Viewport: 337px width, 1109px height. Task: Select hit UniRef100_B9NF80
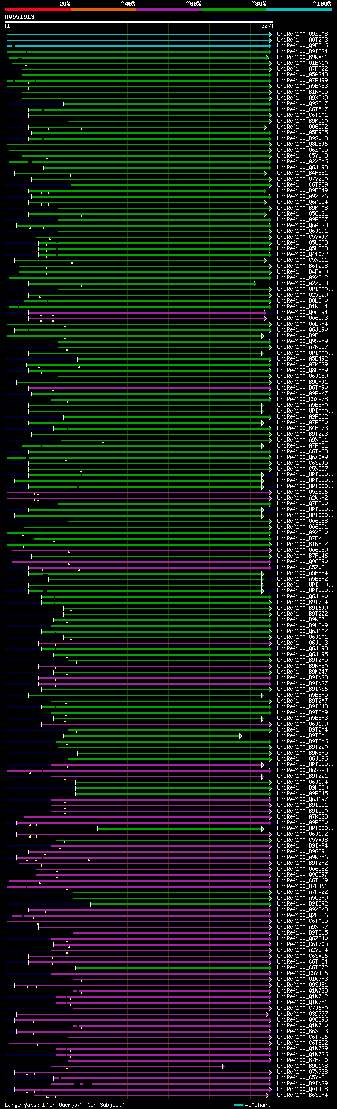[302, 666]
